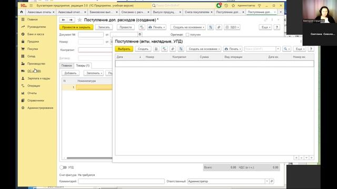Open Печать dropdown in selection dialog
This screenshot has width=337, height=189.
233,49
